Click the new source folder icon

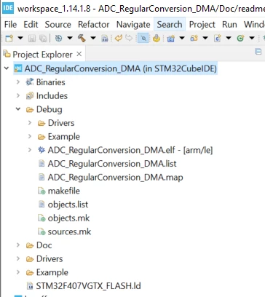194,38
